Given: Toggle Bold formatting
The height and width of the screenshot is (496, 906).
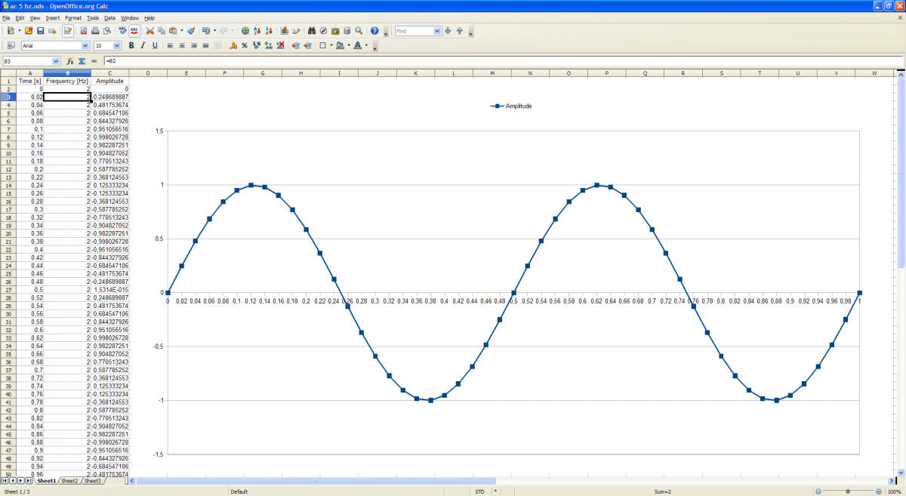Looking at the screenshot, I should pyautogui.click(x=131, y=45).
